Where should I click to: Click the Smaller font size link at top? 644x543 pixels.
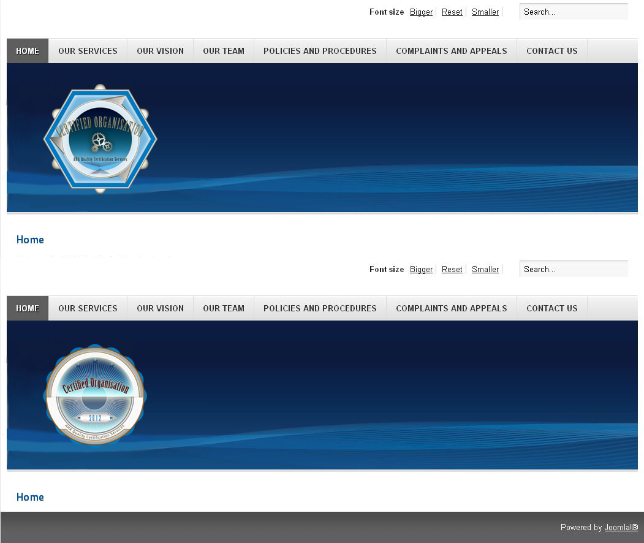[x=485, y=12]
